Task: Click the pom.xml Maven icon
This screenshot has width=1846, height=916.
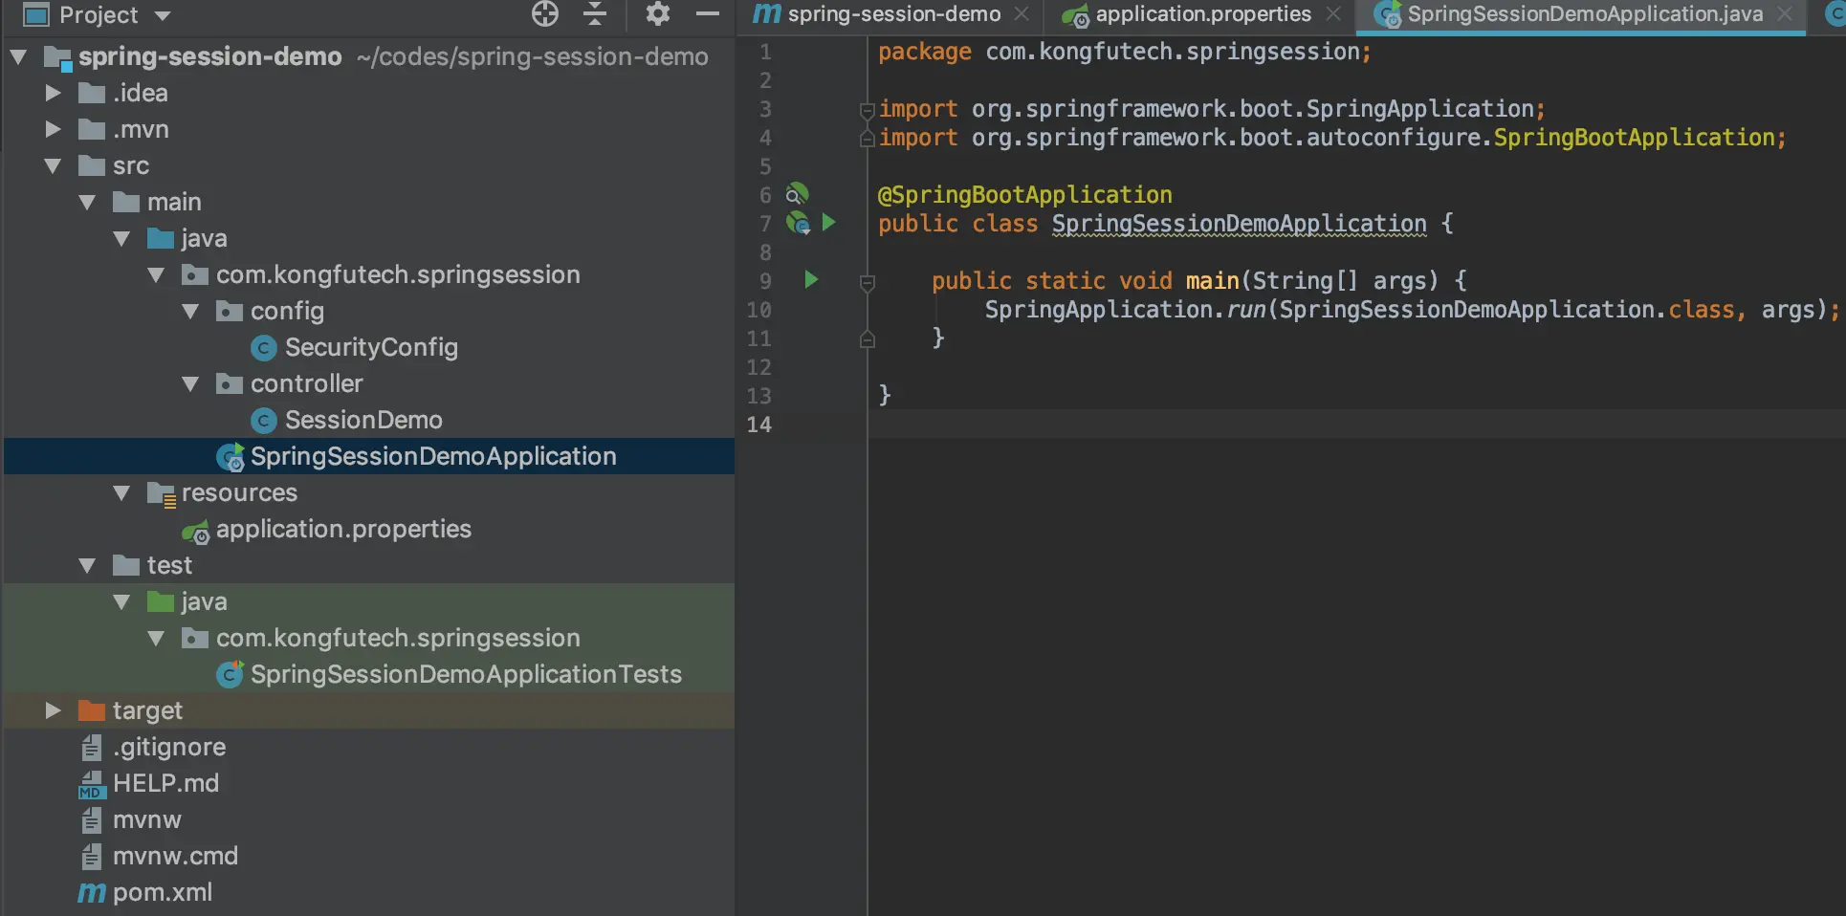Action: (92, 893)
